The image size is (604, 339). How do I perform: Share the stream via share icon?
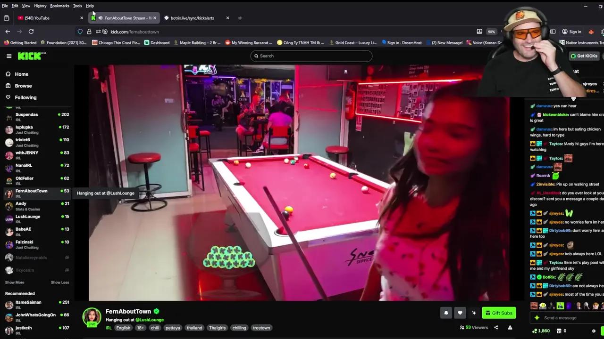(x=496, y=328)
